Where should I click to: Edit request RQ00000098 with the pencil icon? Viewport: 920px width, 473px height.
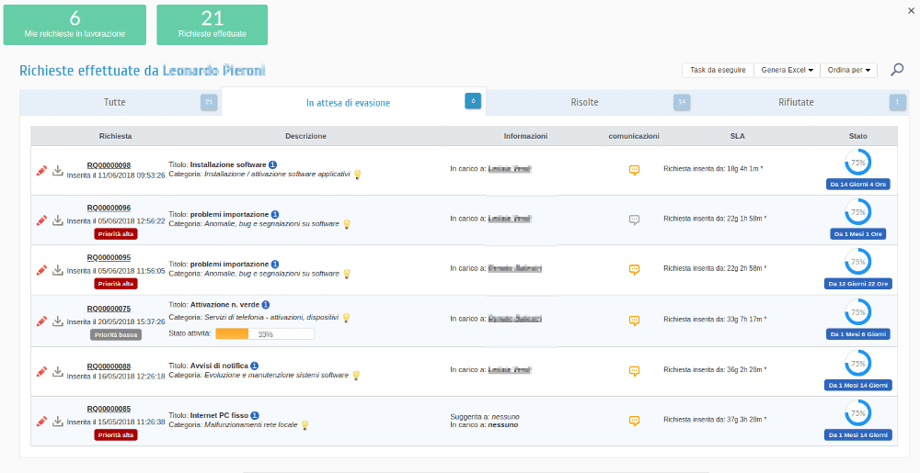point(41,170)
